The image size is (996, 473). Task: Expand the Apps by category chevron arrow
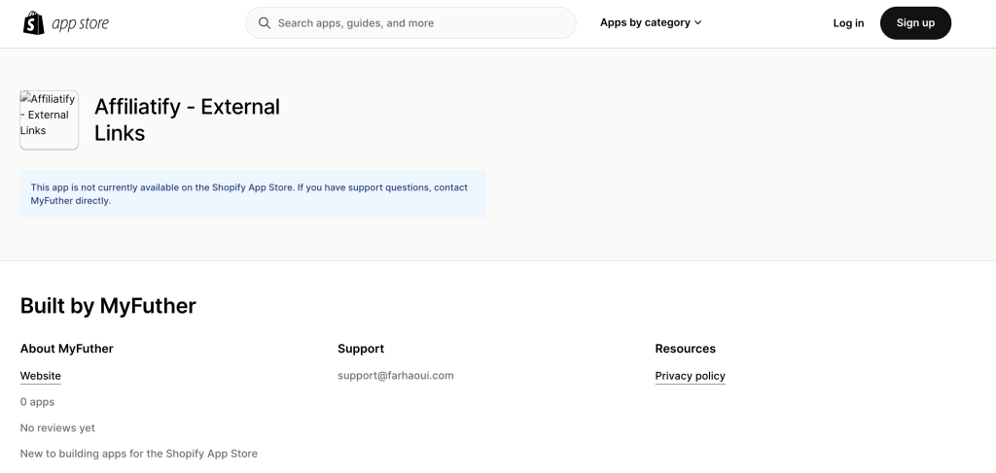pos(697,23)
